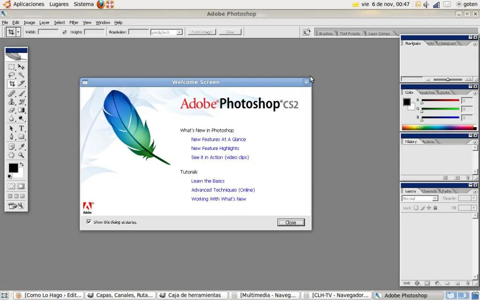Open the Crop tool preset picker arrow
Image resolution: width=480 pixels, height=300 pixels.
click(18, 32)
